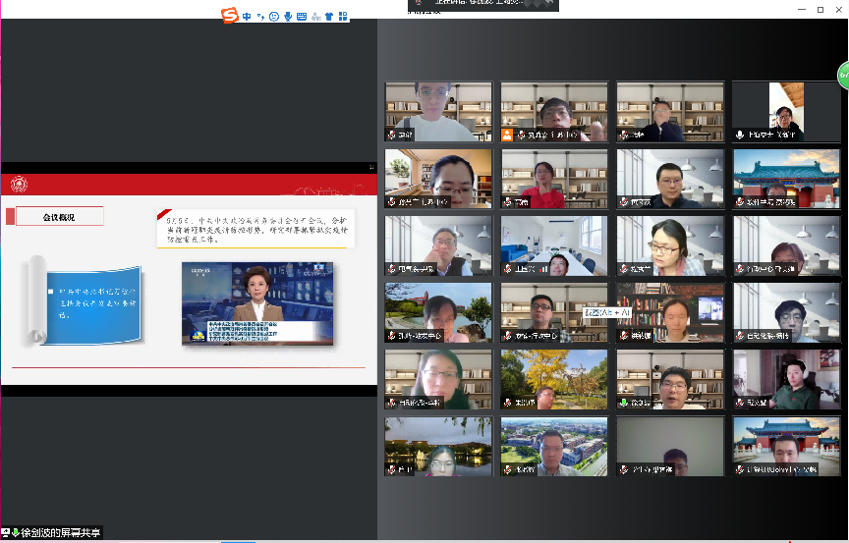Toggle Chinese/English mode on Sogou toolbar
This screenshot has width=849, height=543.
tap(247, 16)
